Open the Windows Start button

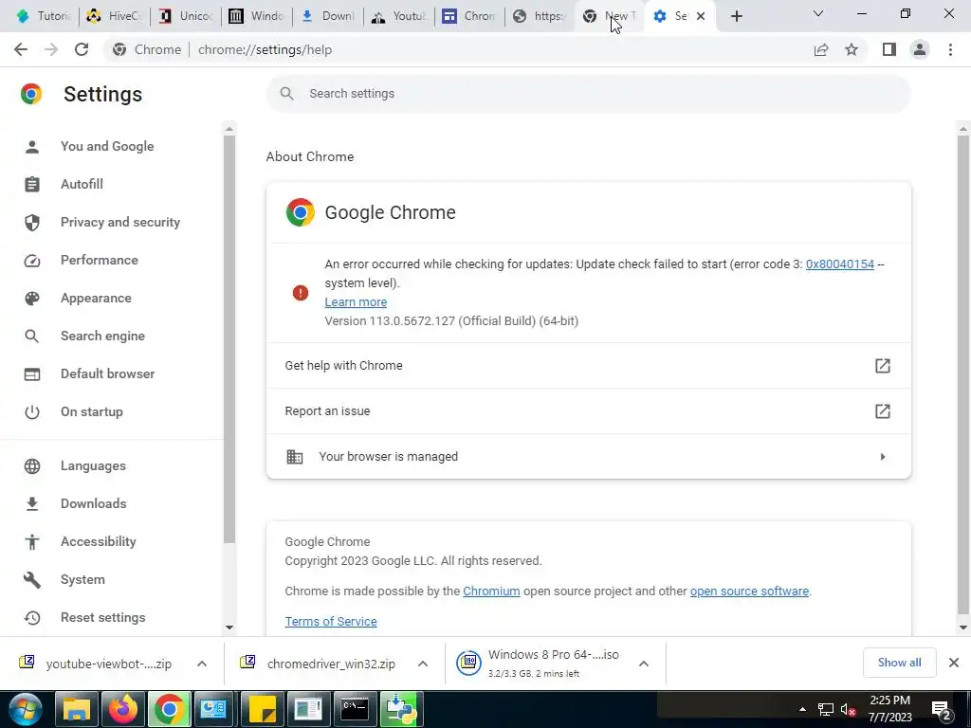click(x=26, y=709)
